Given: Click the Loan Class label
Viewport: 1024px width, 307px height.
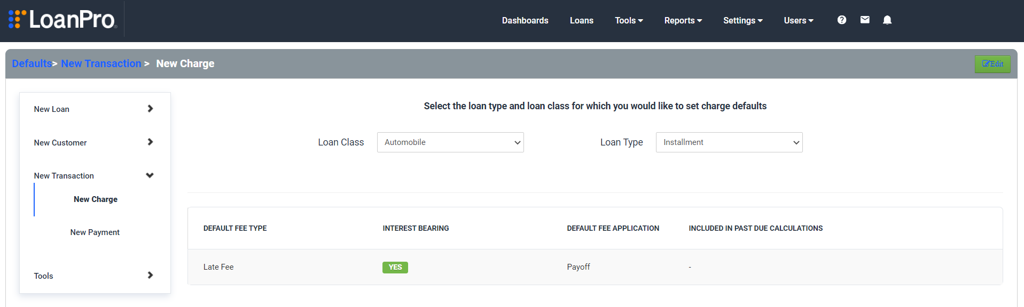Looking at the screenshot, I should [341, 142].
